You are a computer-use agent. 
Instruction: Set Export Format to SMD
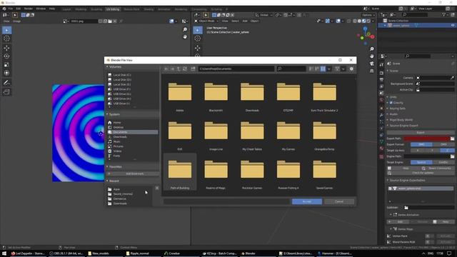[421, 144]
